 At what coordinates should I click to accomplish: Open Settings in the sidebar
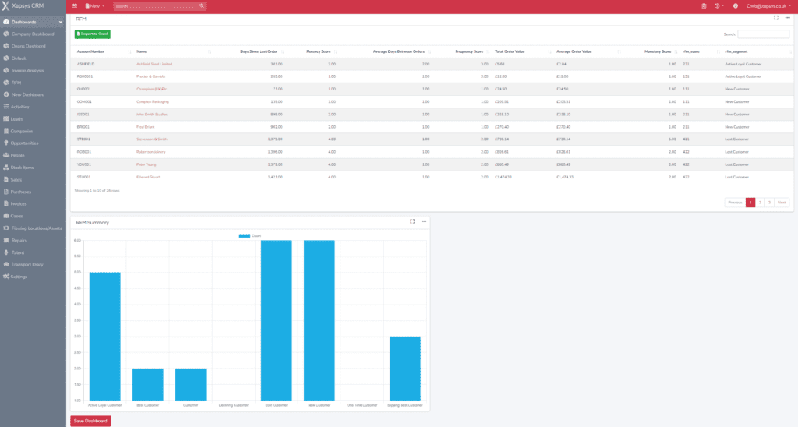19,277
